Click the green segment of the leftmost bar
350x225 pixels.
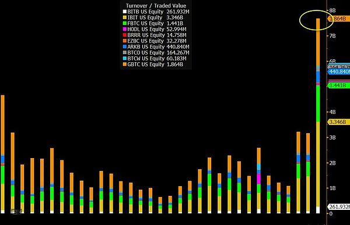click(x=3, y=175)
